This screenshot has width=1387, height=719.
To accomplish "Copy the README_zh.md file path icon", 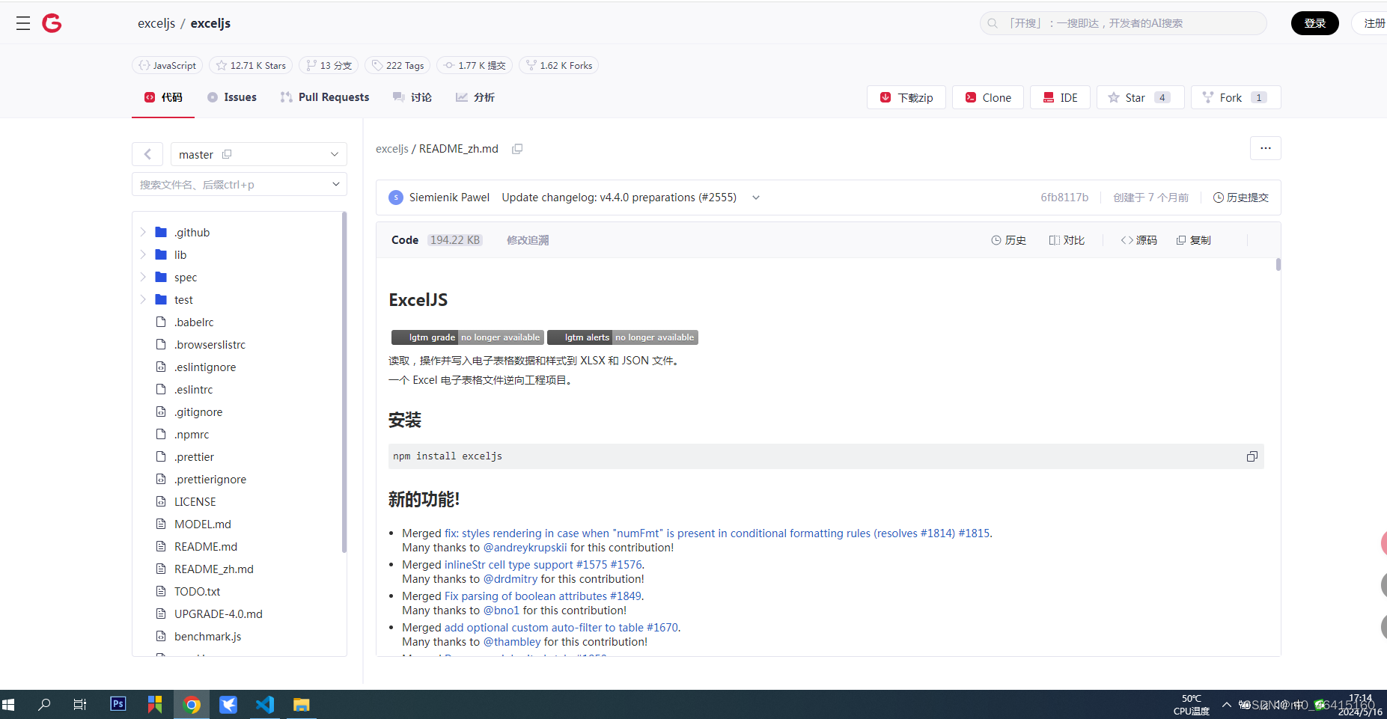I will pyautogui.click(x=517, y=149).
